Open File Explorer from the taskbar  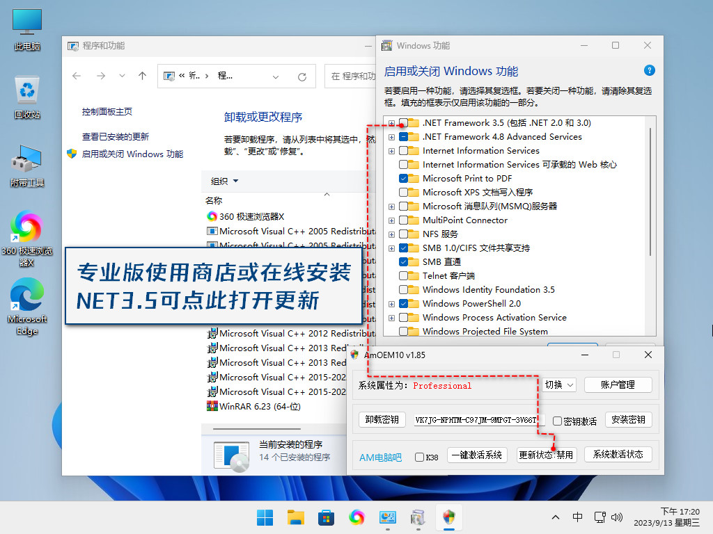pos(295,517)
